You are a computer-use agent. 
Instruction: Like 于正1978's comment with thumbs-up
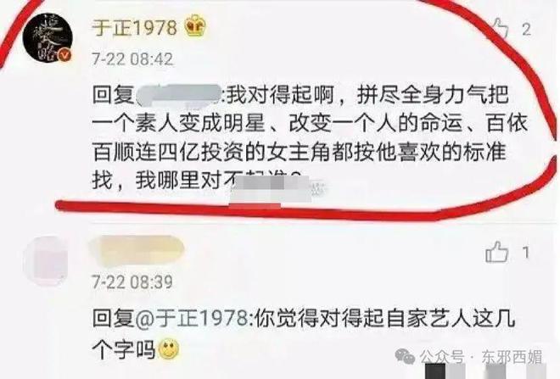501,28
